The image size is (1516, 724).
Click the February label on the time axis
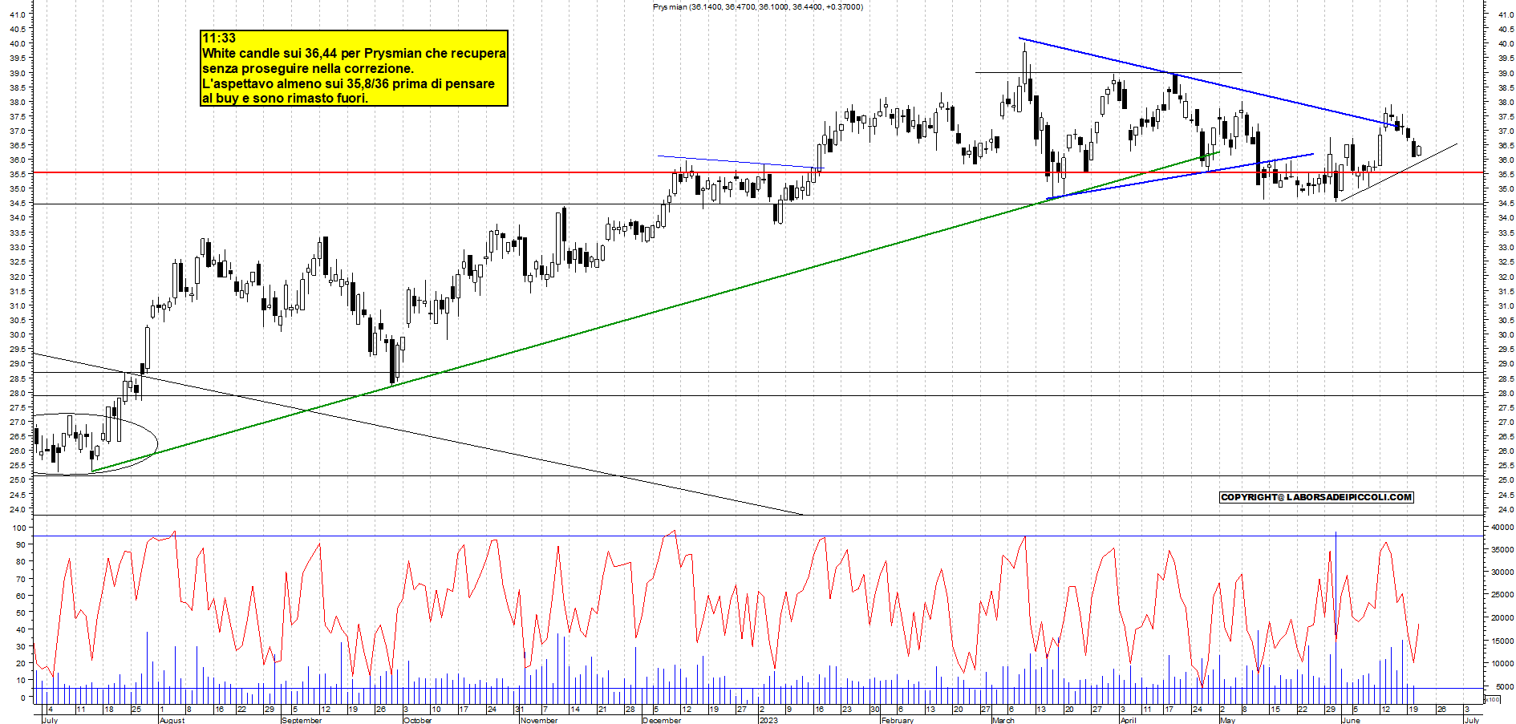[898, 720]
